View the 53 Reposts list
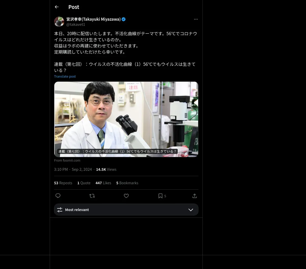The width and height of the screenshot is (306, 269). pyautogui.click(x=63, y=183)
